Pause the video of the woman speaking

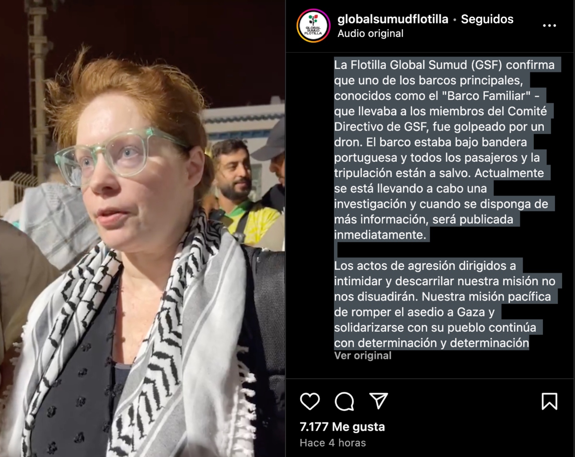(142, 228)
